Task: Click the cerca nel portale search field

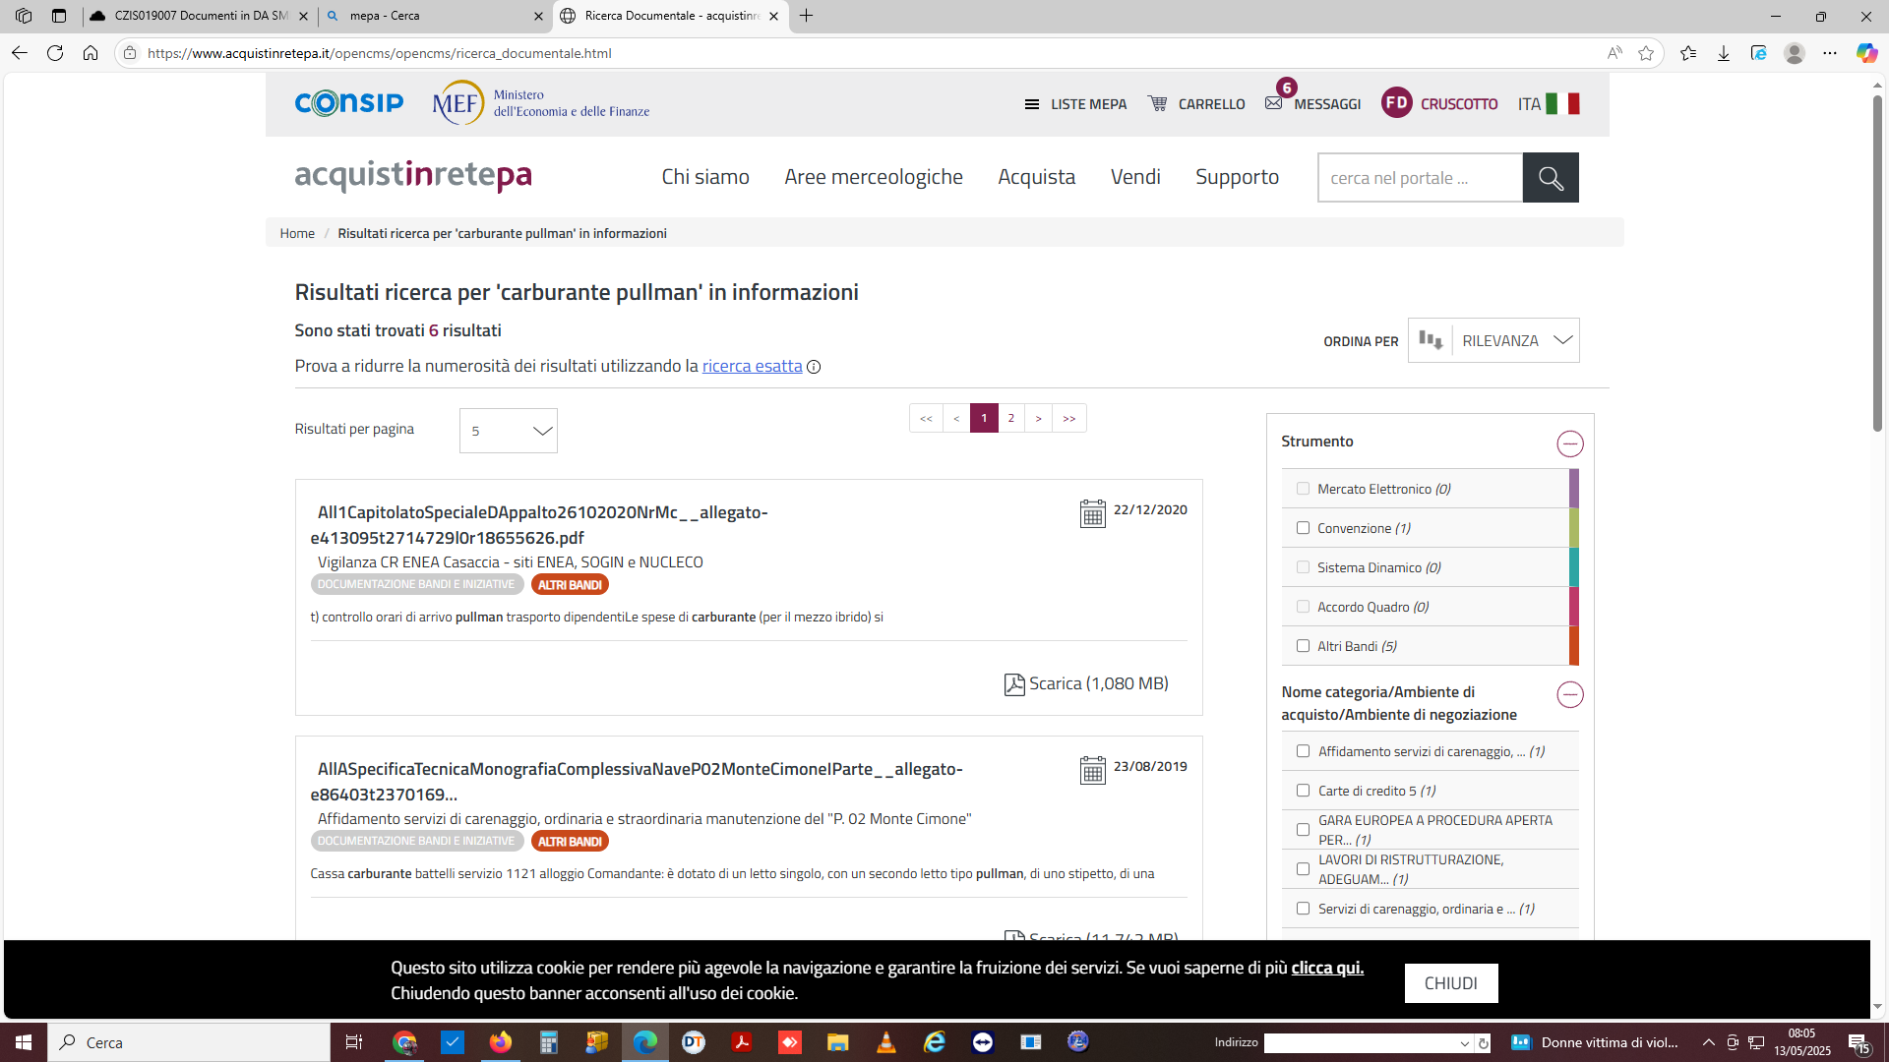Action: [1419, 178]
